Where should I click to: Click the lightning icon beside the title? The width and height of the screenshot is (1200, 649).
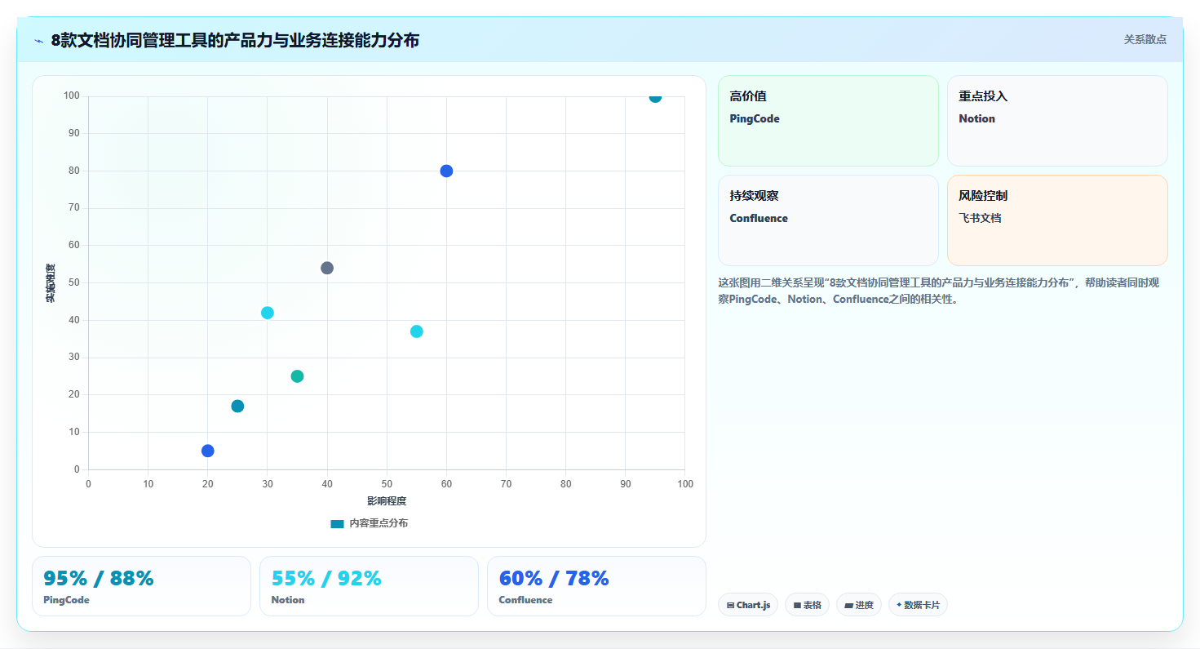38,41
